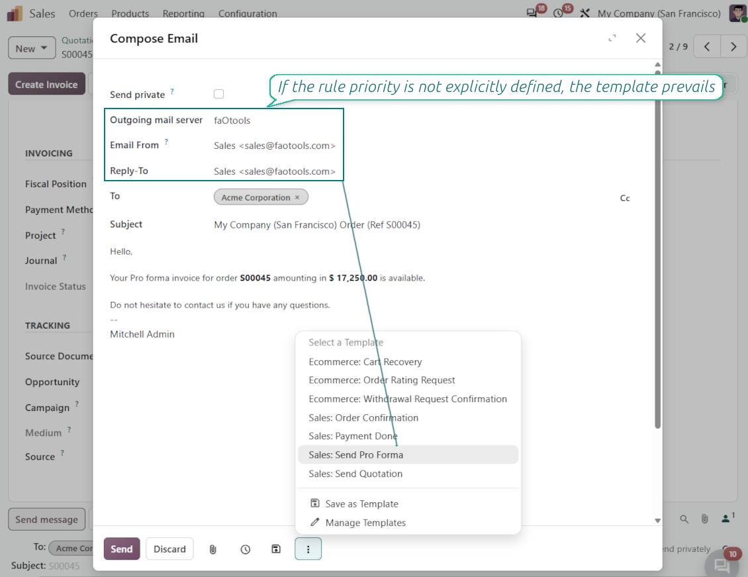Open the Reporting menu
Screen dimensions: 748x577
pyautogui.click(x=183, y=13)
